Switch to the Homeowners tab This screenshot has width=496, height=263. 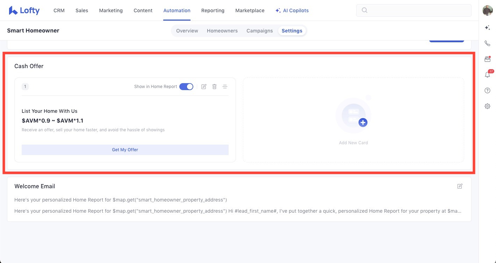point(222,31)
